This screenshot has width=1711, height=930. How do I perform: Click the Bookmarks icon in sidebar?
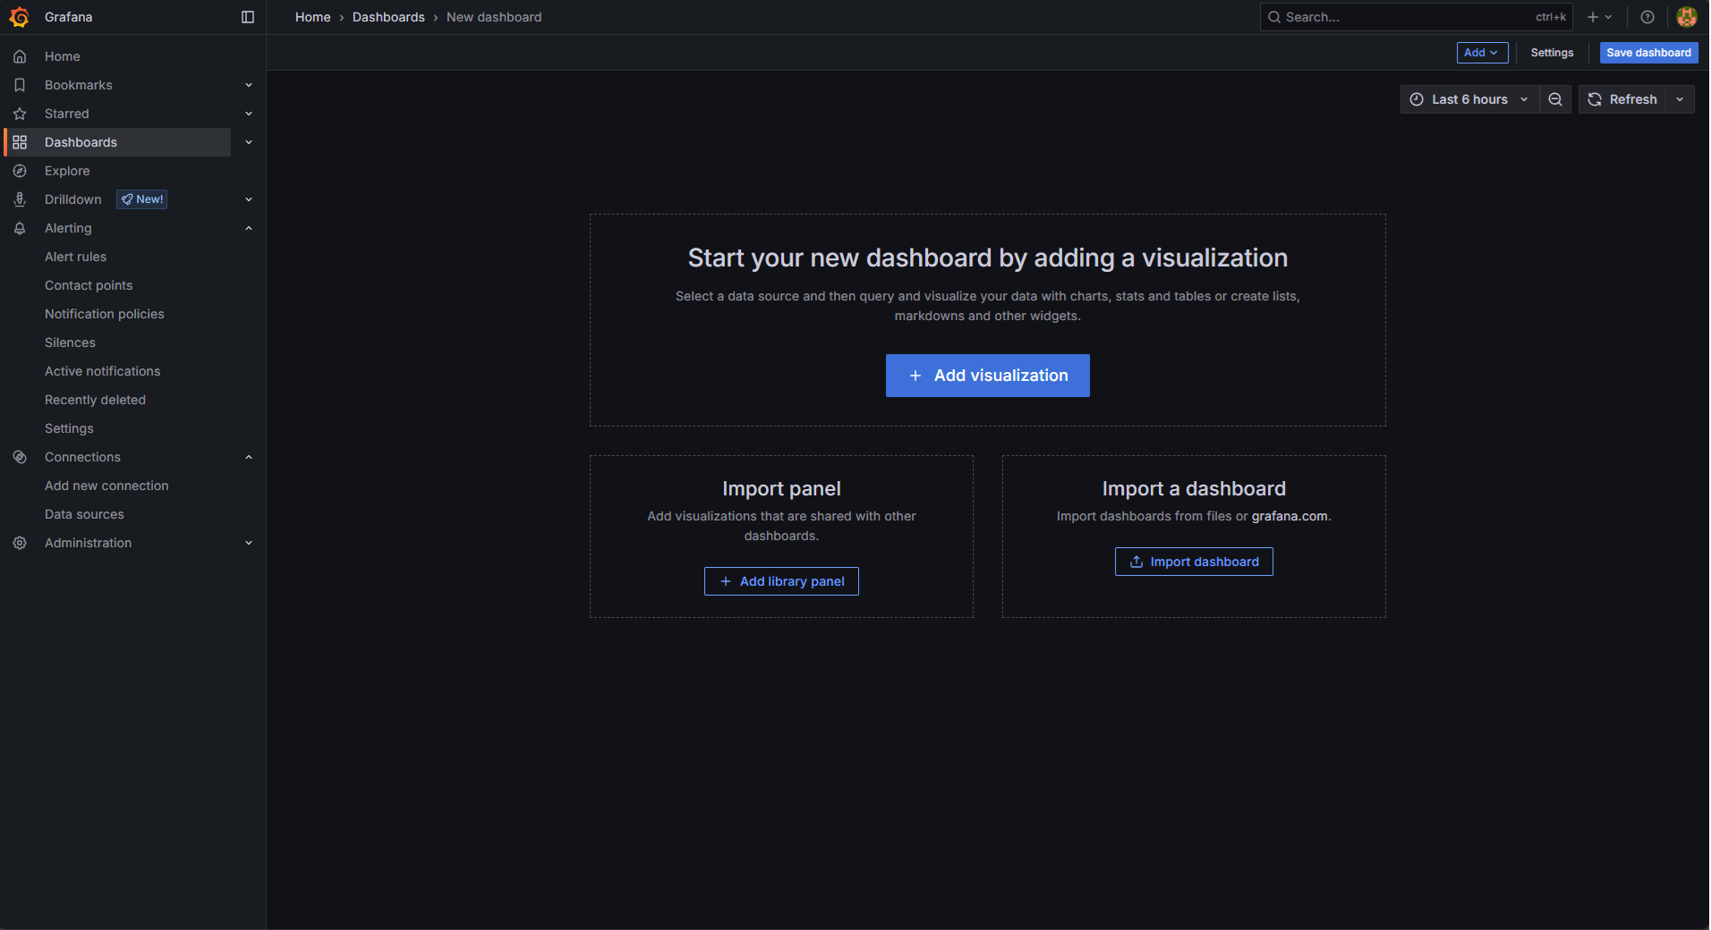20,85
